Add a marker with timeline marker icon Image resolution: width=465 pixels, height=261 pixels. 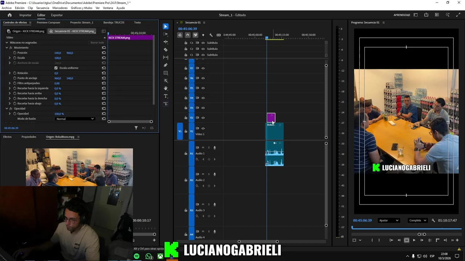(x=203, y=35)
